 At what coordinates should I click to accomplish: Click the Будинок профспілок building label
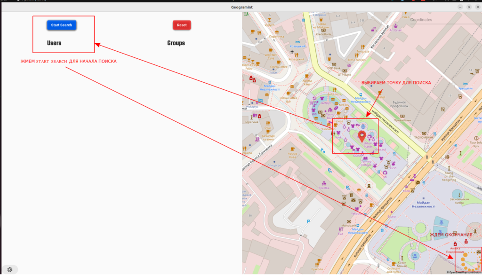[400, 104]
